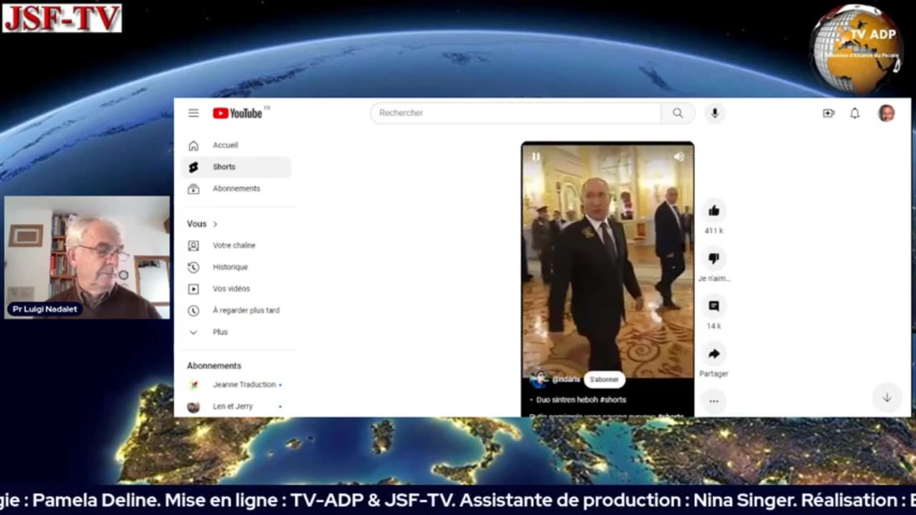Click the Partager share arrow
The image size is (916, 515).
(713, 354)
